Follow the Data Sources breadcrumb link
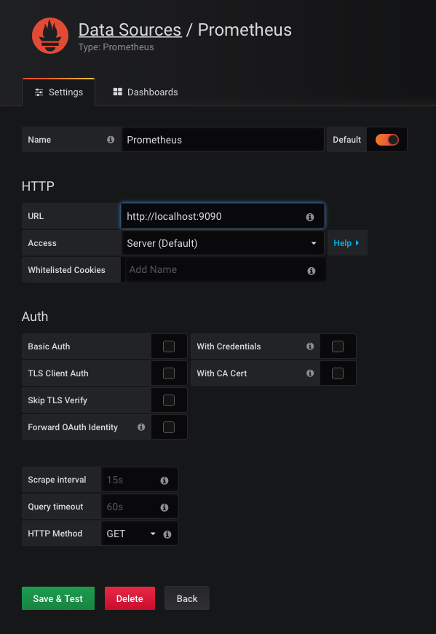The image size is (436, 634). pyautogui.click(x=130, y=30)
